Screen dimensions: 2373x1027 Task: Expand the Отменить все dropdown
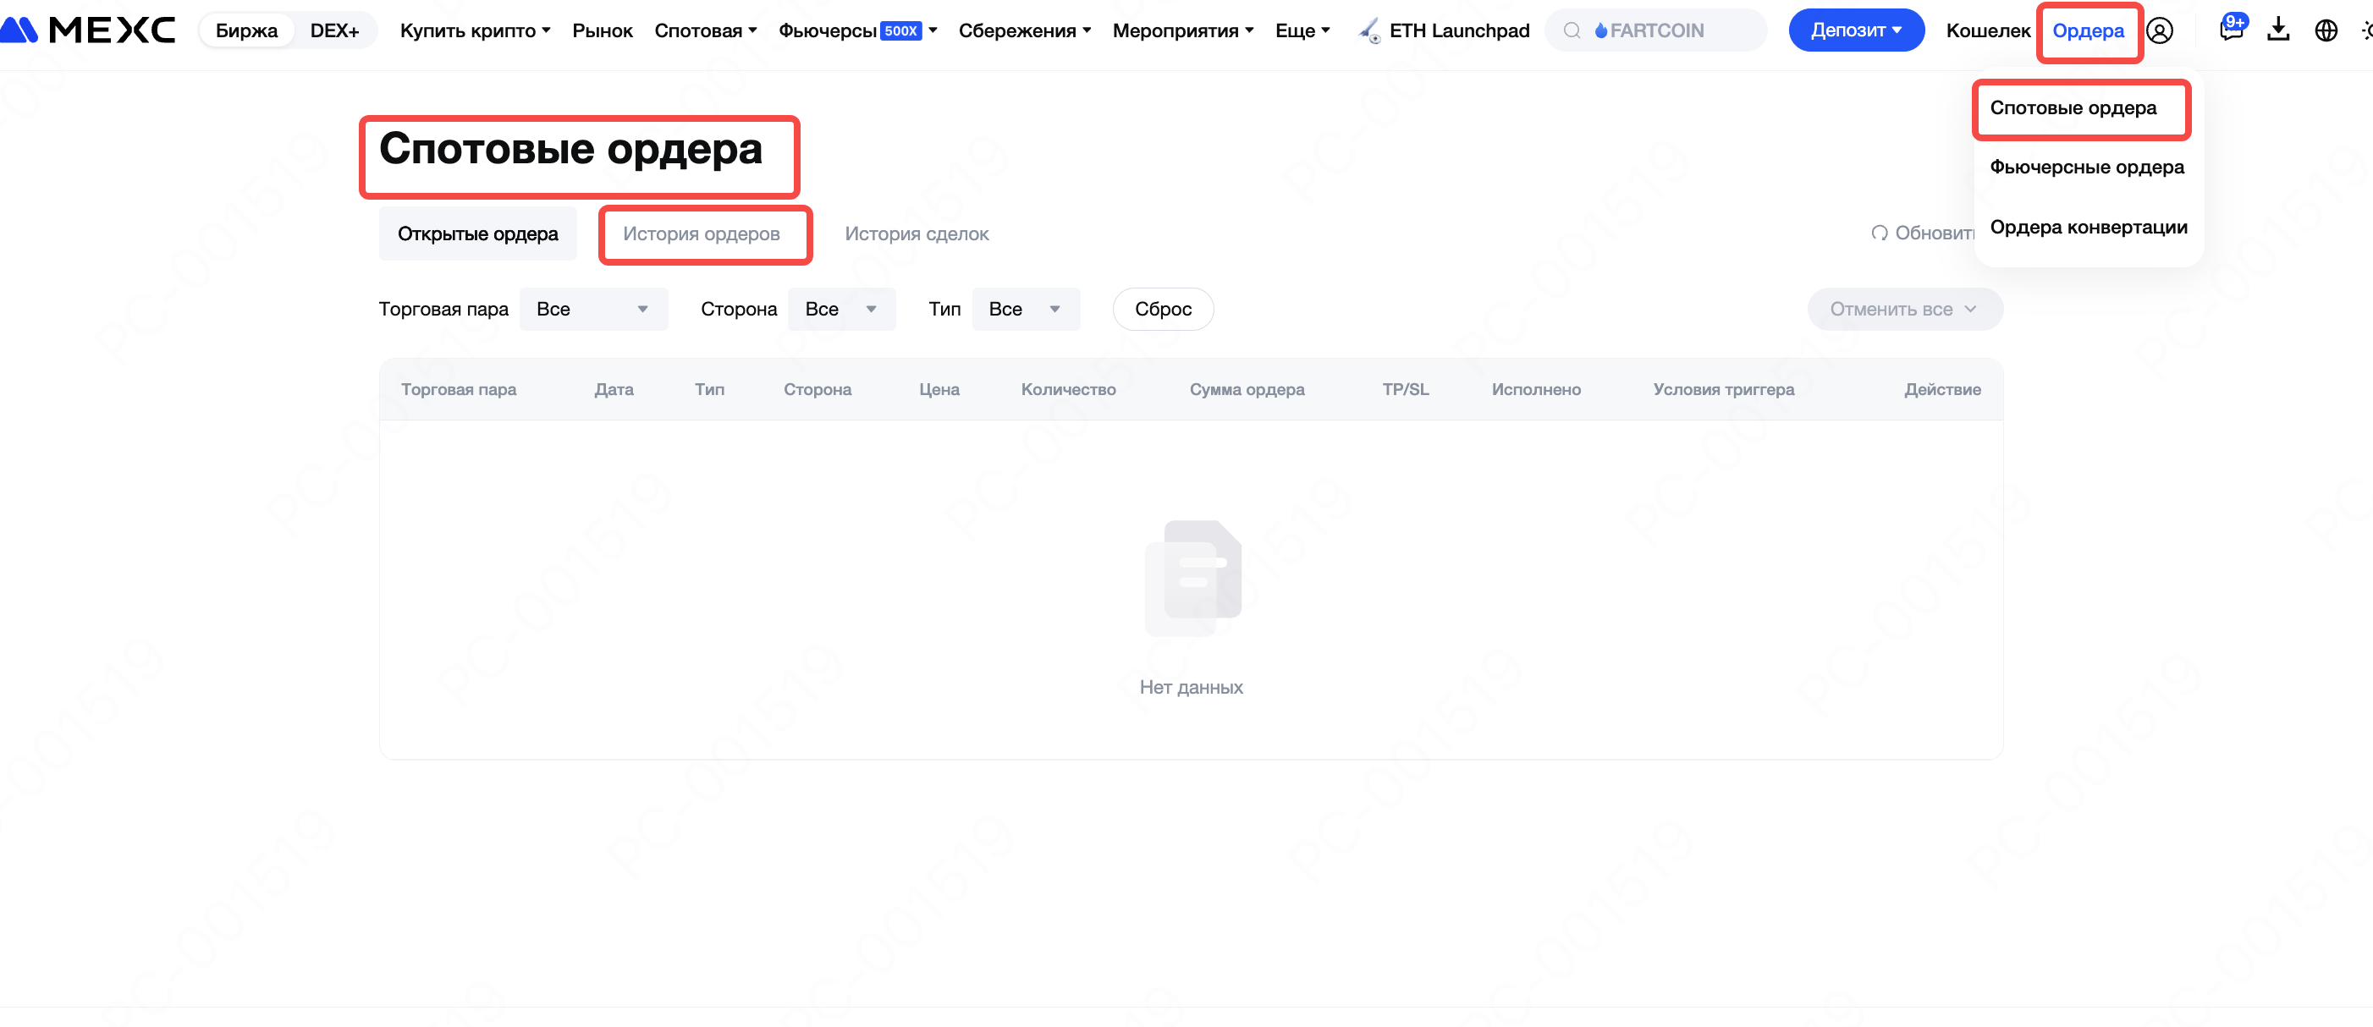(1903, 310)
